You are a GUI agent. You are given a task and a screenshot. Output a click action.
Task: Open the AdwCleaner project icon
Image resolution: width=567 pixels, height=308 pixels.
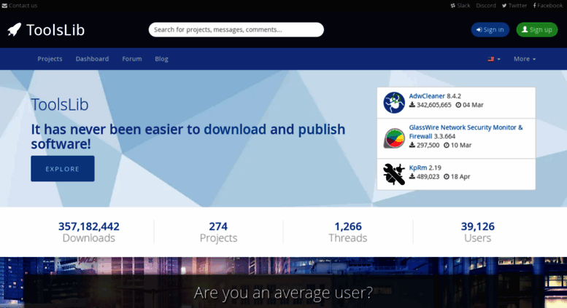coord(394,103)
